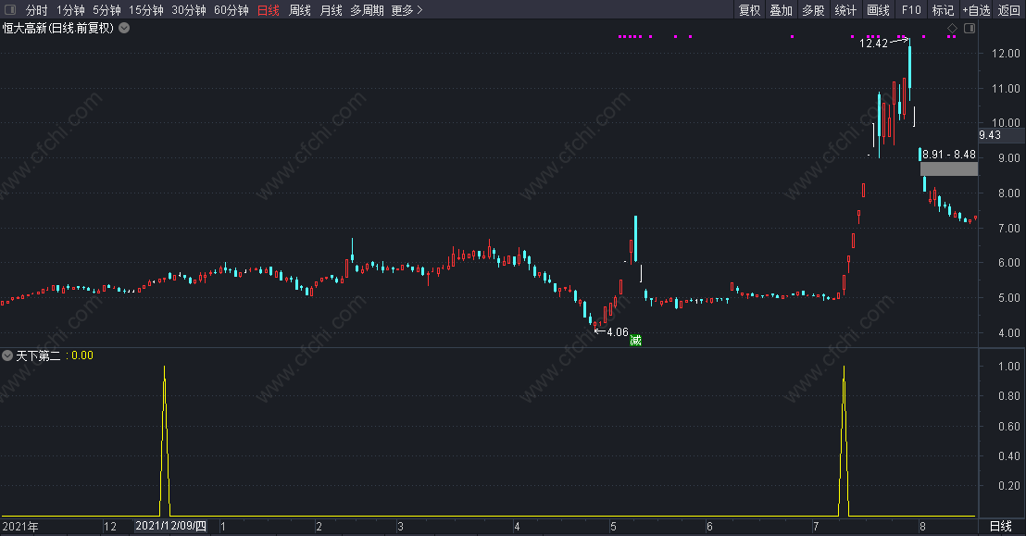1026x536 pixels.
Task: Collapse the 天下第二 indicator panel arrow
Action: 7,355
